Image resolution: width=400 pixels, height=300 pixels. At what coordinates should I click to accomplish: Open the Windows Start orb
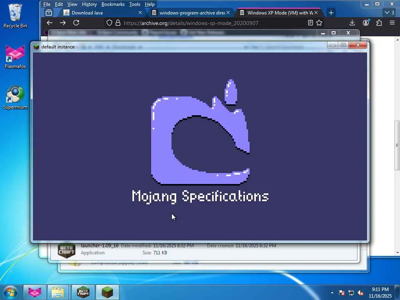point(11,292)
